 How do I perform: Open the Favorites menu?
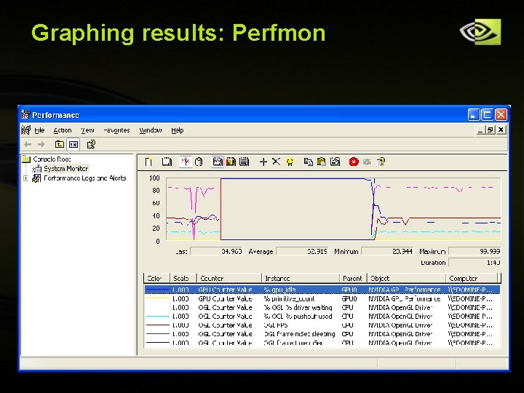click(116, 130)
